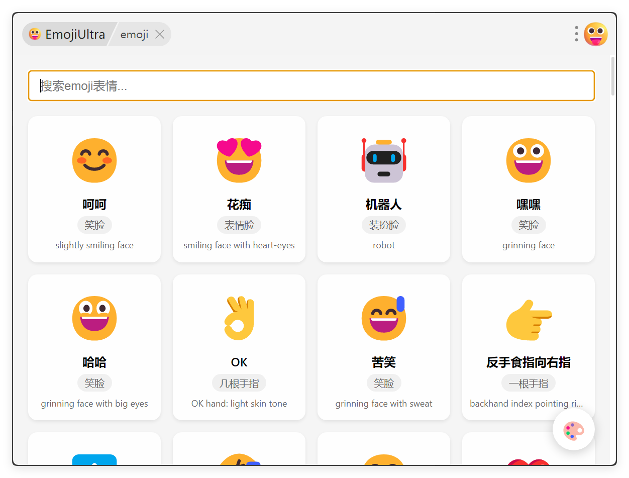Click the 笑脸 tag under 哈哈
629x478 pixels.
click(x=94, y=383)
